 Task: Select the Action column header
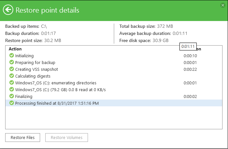pyautogui.click(x=15, y=49)
